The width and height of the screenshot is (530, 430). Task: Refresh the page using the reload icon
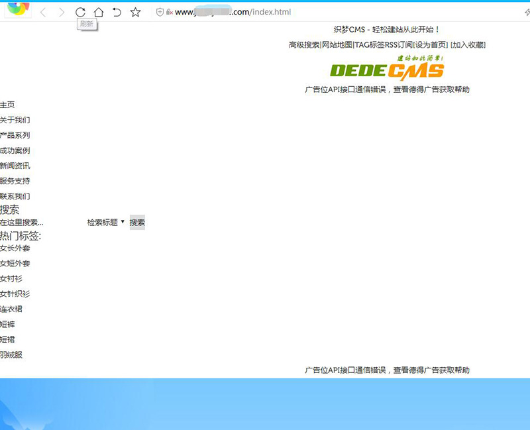80,11
